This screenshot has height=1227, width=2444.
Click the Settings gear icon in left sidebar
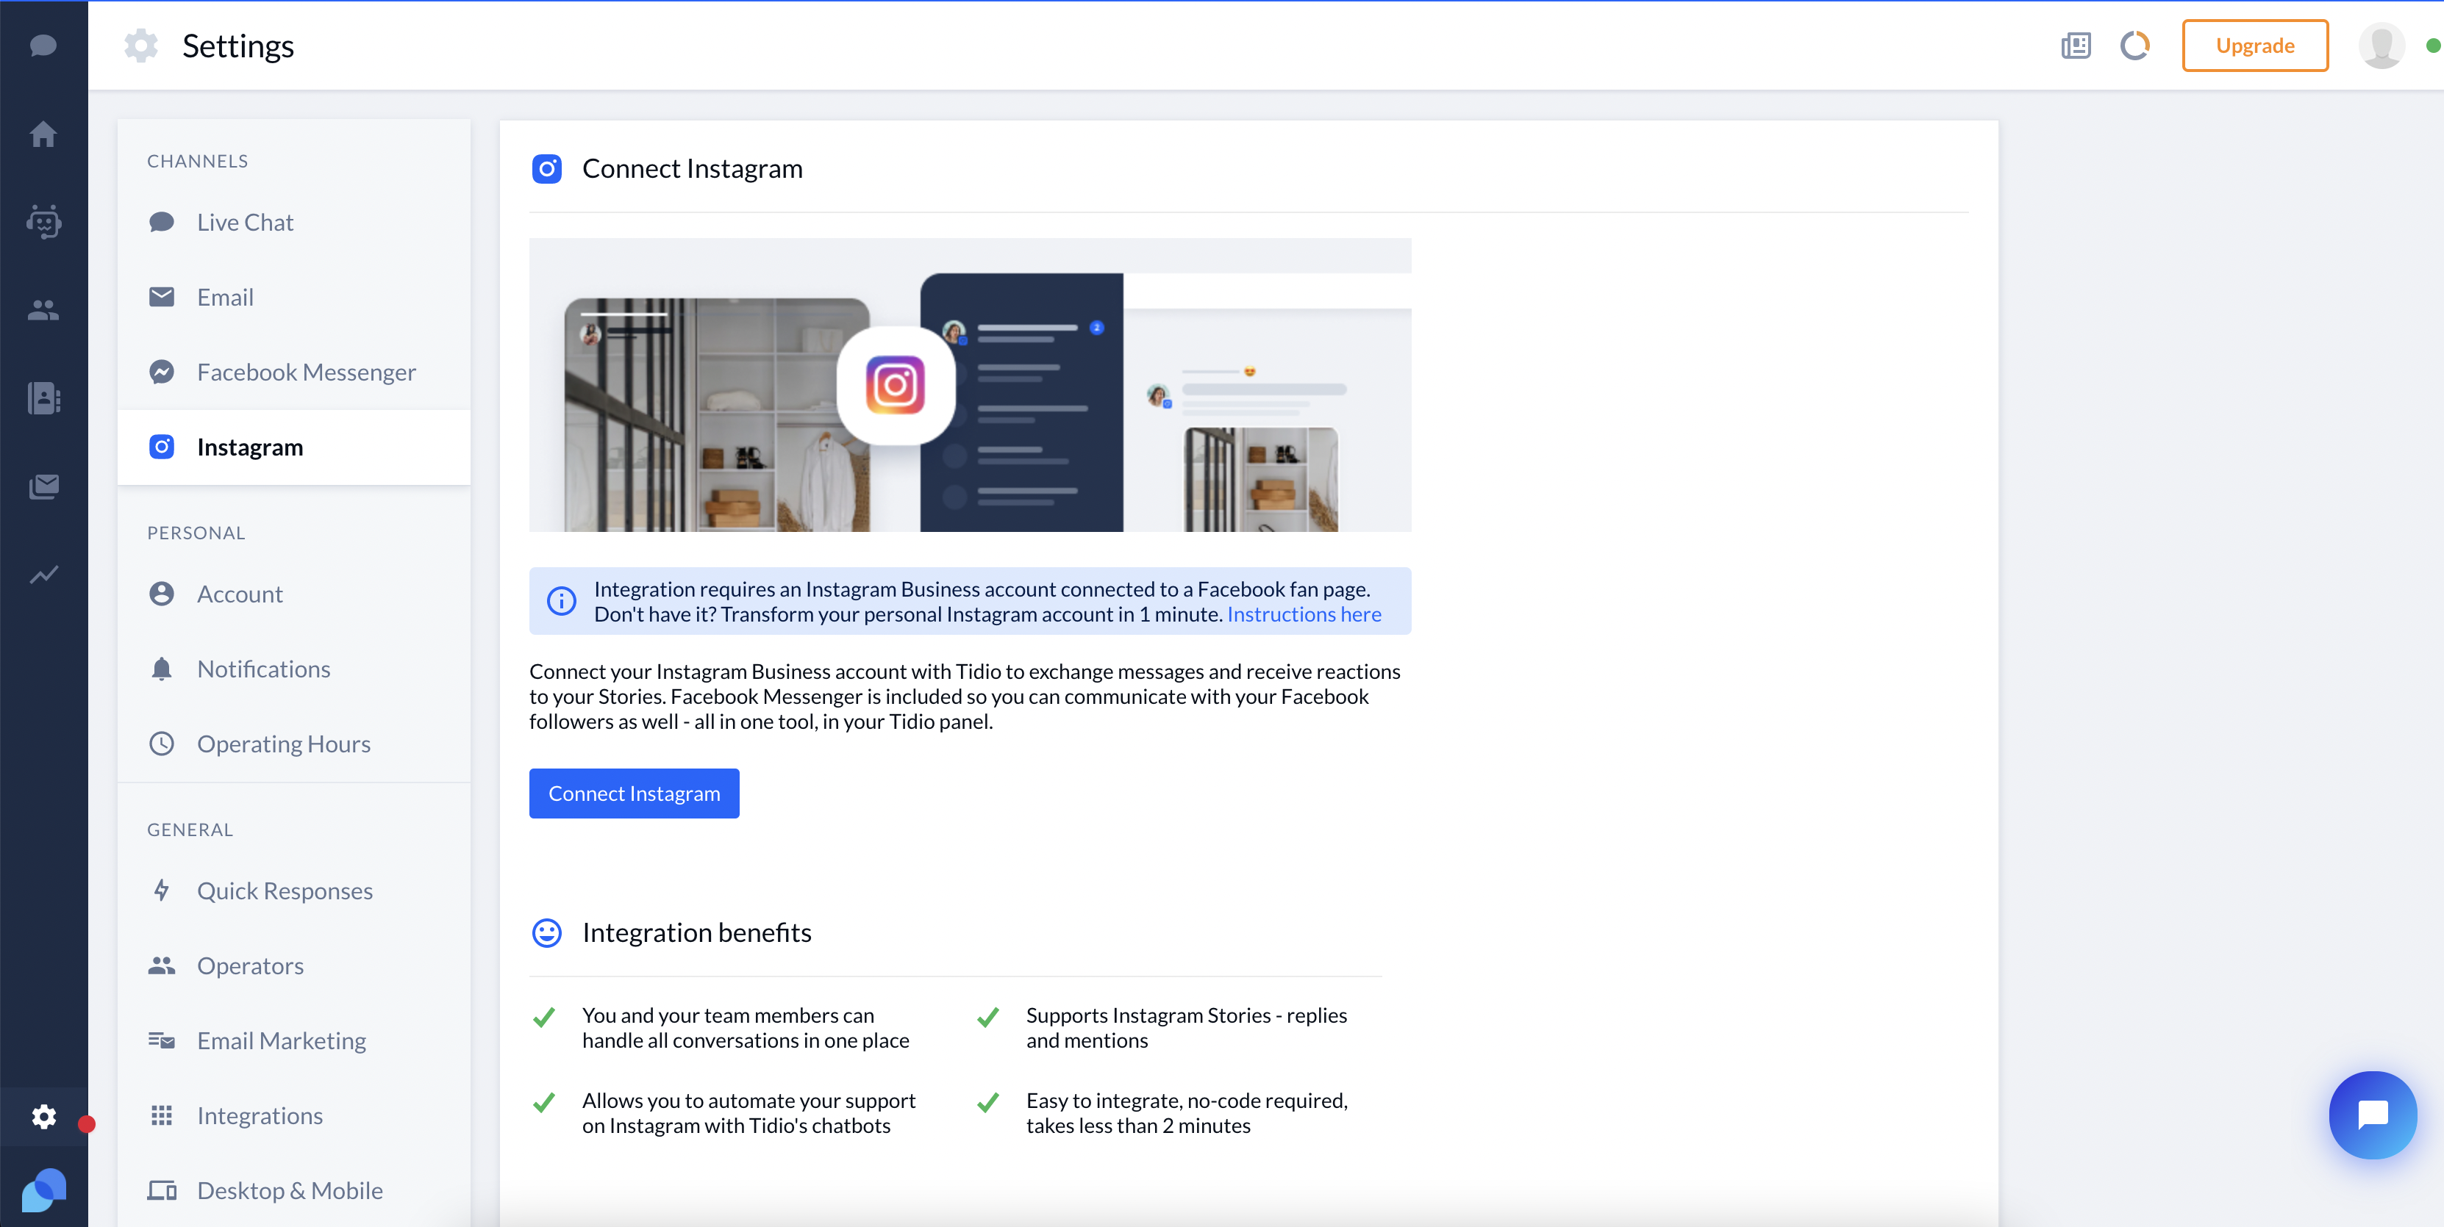coord(43,1116)
